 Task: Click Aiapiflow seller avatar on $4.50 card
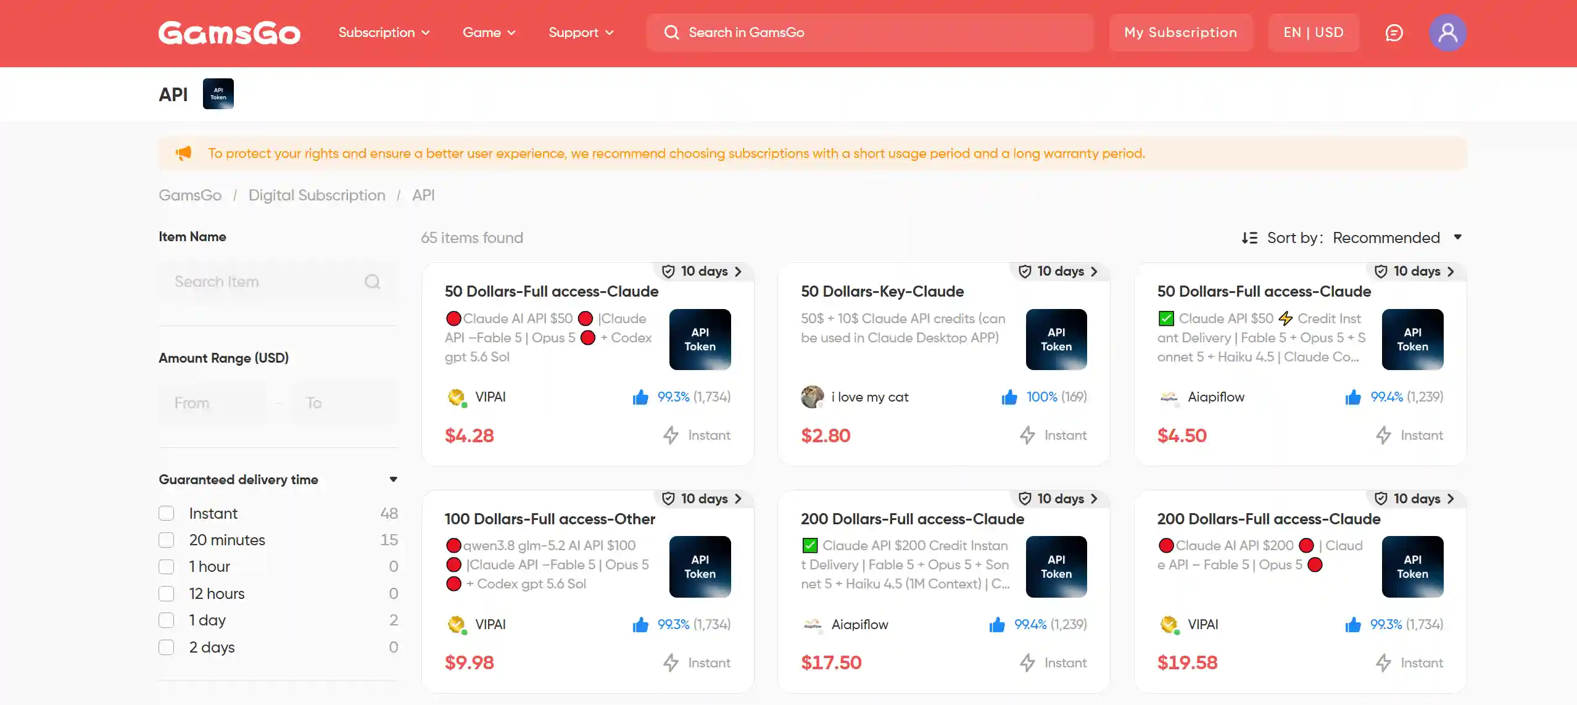point(1169,397)
